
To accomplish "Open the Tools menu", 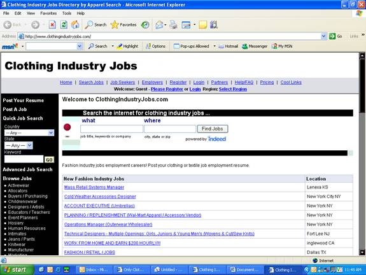I will [x=67, y=13].
